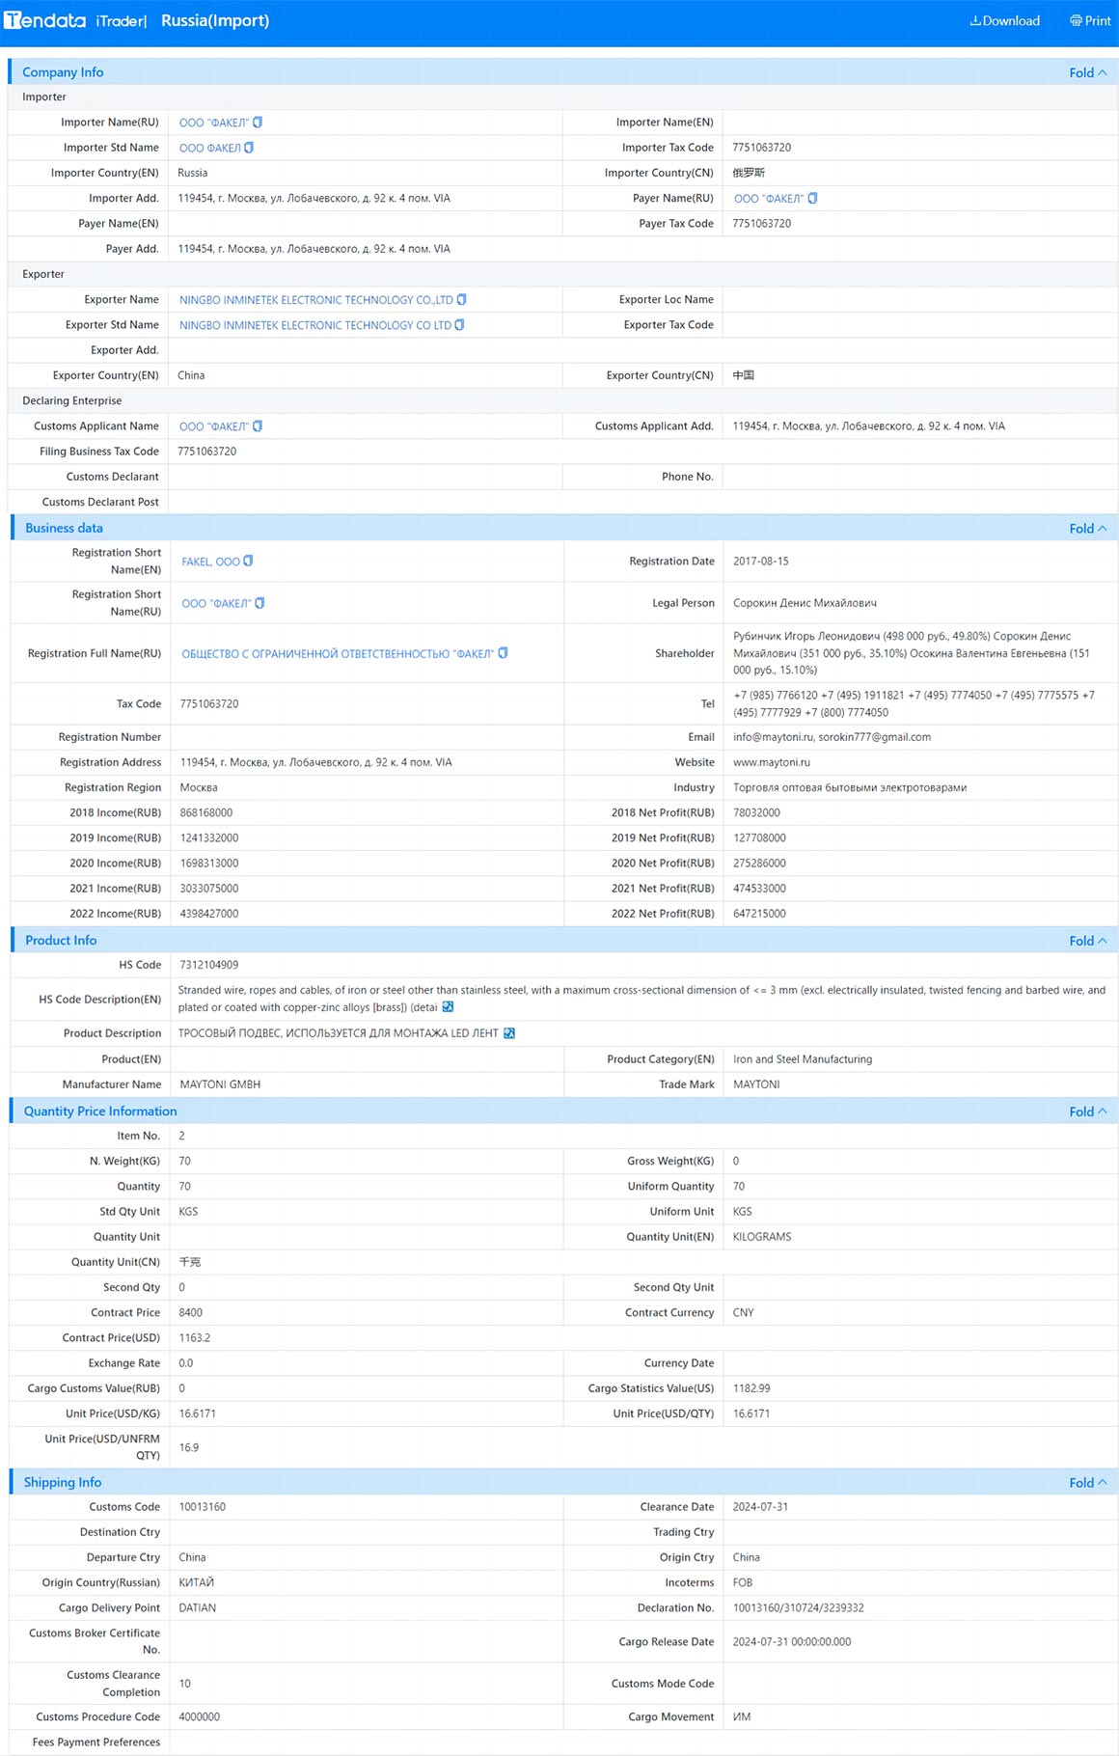
Task: Fold the Shipping Info section
Action: pos(1087,1483)
